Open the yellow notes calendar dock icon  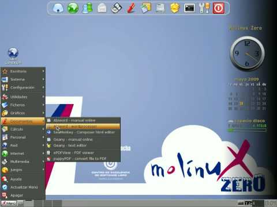146,8
